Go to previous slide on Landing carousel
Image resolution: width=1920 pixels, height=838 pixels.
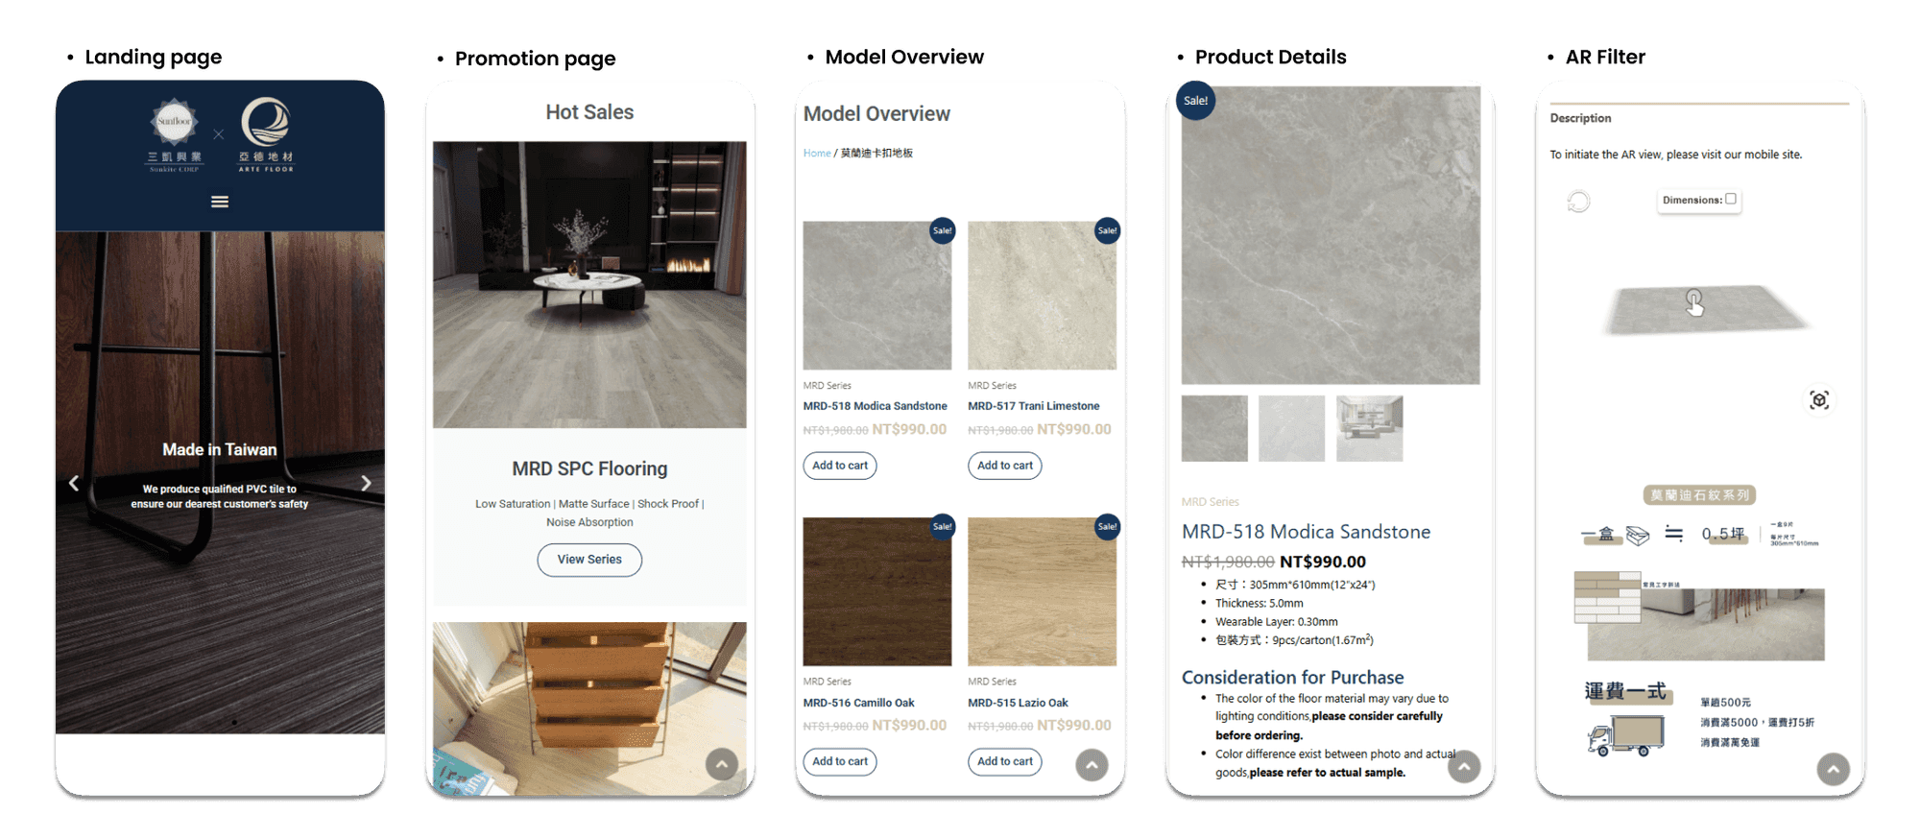[74, 483]
